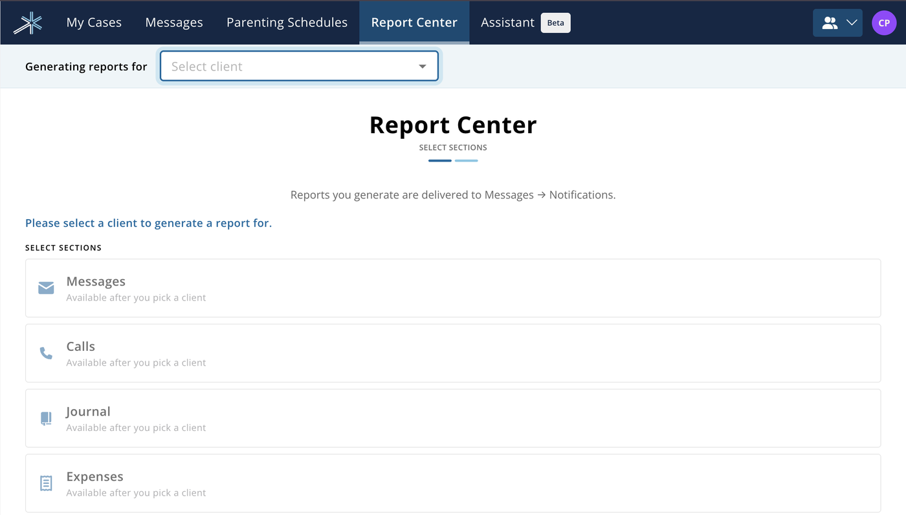Click the 'Generating reports for' label

tap(86, 67)
